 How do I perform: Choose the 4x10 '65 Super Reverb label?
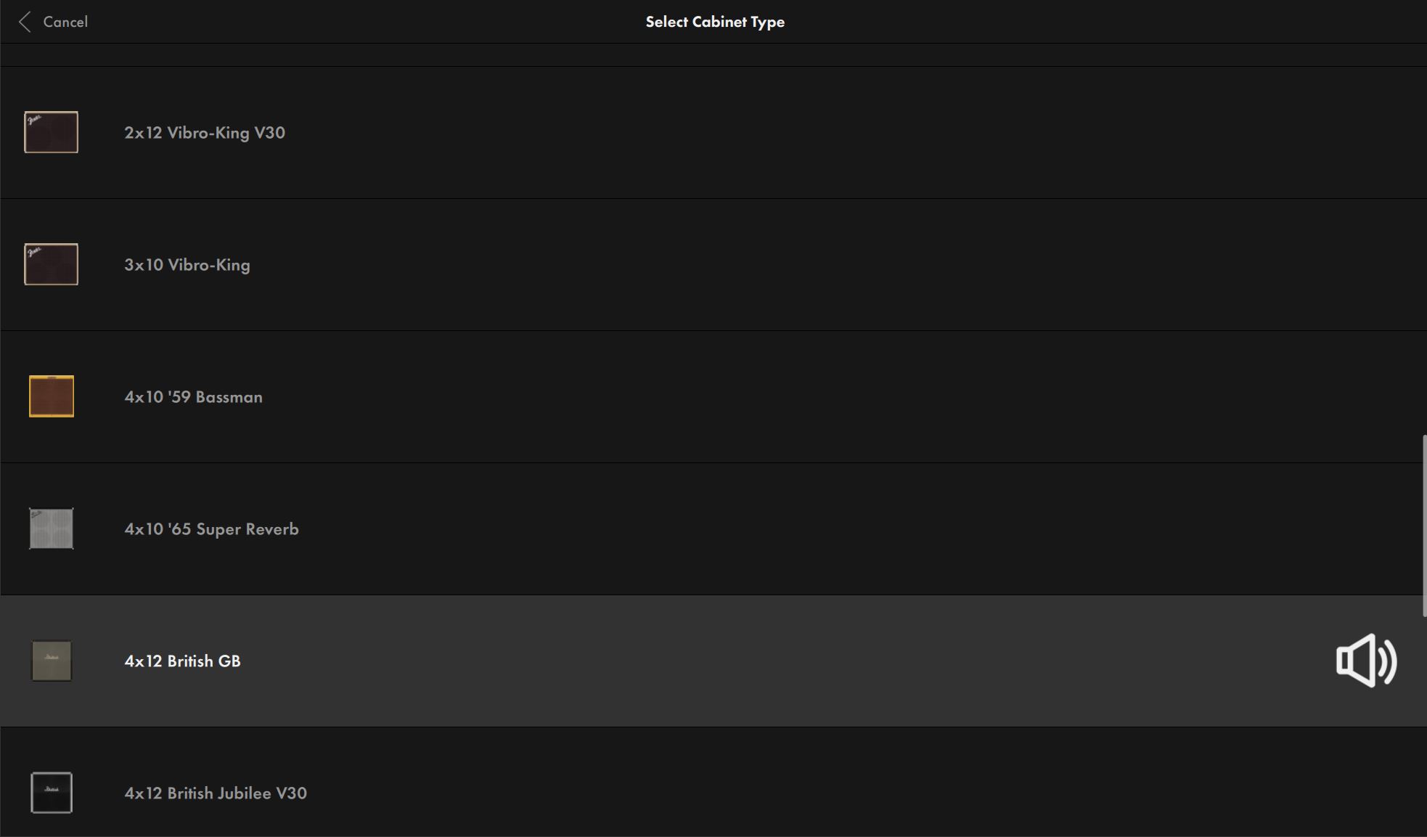pyautogui.click(x=211, y=529)
